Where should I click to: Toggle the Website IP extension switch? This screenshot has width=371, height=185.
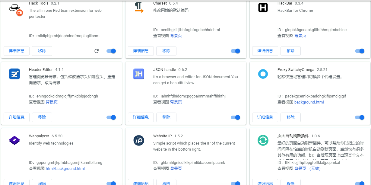coord(236,183)
